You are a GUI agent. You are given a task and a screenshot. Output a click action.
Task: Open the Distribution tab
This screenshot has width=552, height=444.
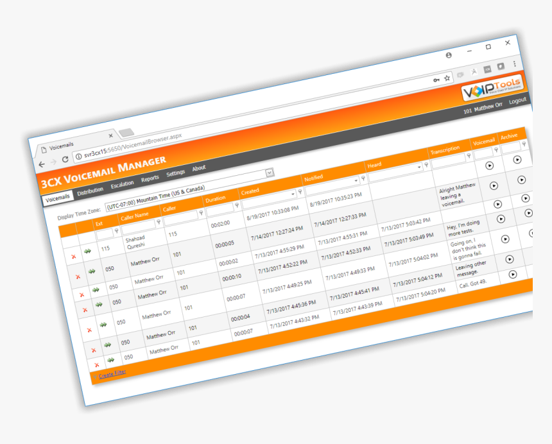pyautogui.click(x=90, y=191)
